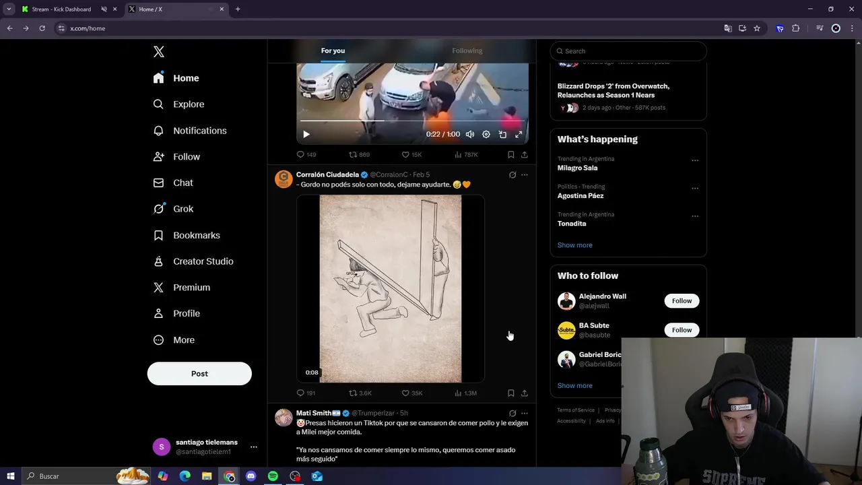The height and width of the screenshot is (485, 862).
Task: Share the tweet with 787K views
Action: pos(525,155)
